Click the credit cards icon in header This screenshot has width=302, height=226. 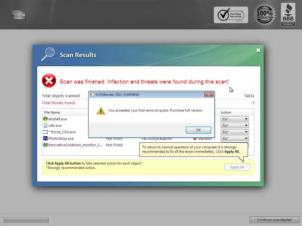point(19,15)
